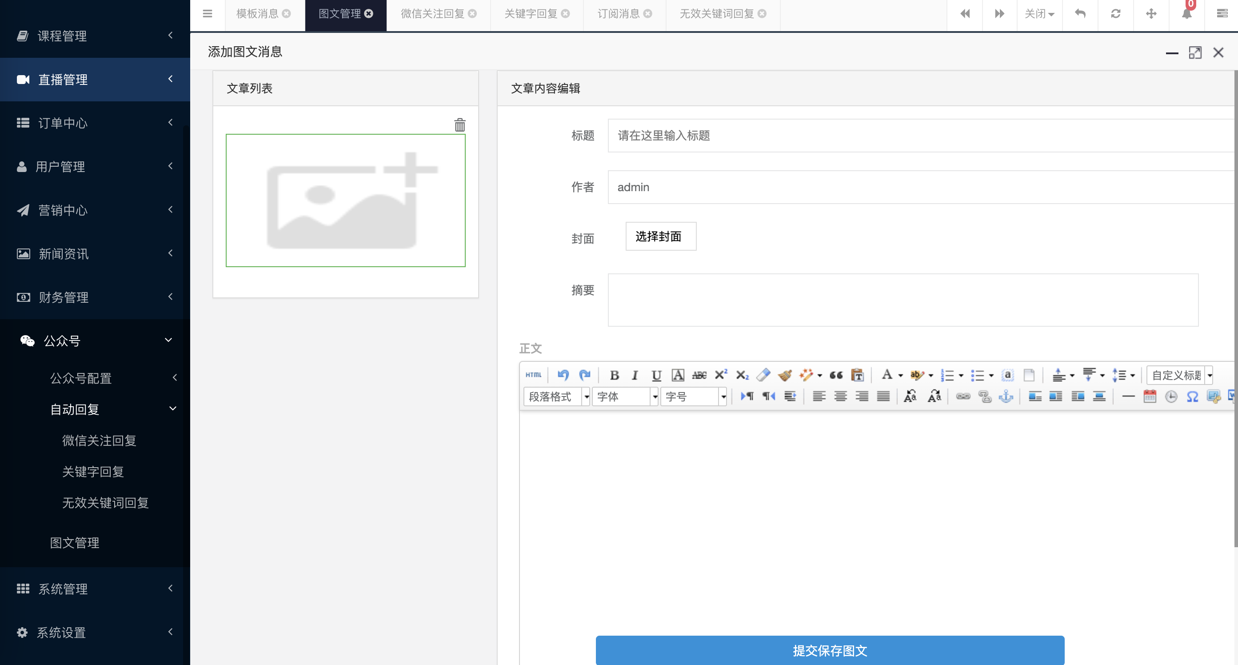Click the 选择封面 button

click(660, 236)
